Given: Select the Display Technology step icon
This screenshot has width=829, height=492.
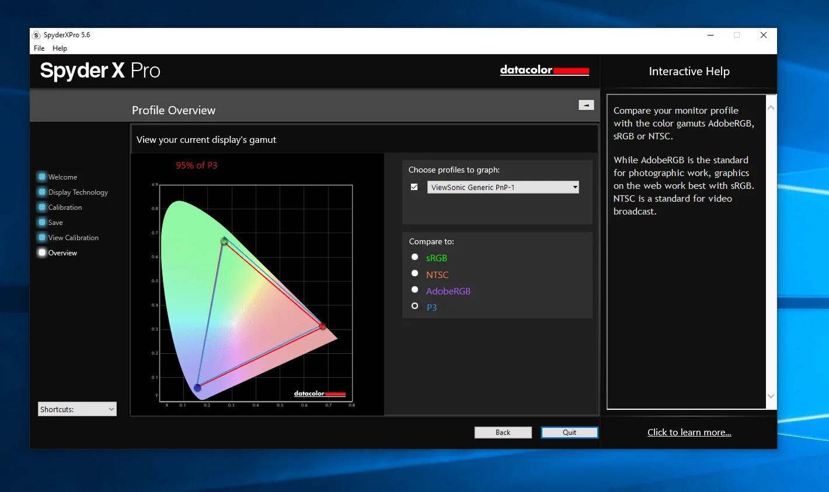Looking at the screenshot, I should [42, 192].
